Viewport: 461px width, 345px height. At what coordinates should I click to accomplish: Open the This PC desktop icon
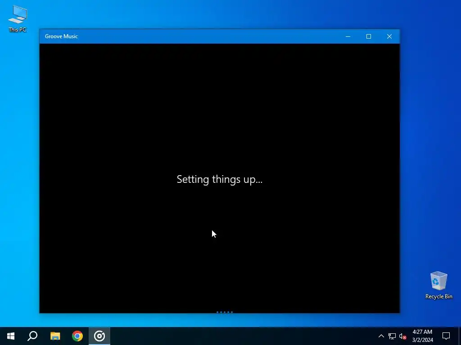(18, 19)
